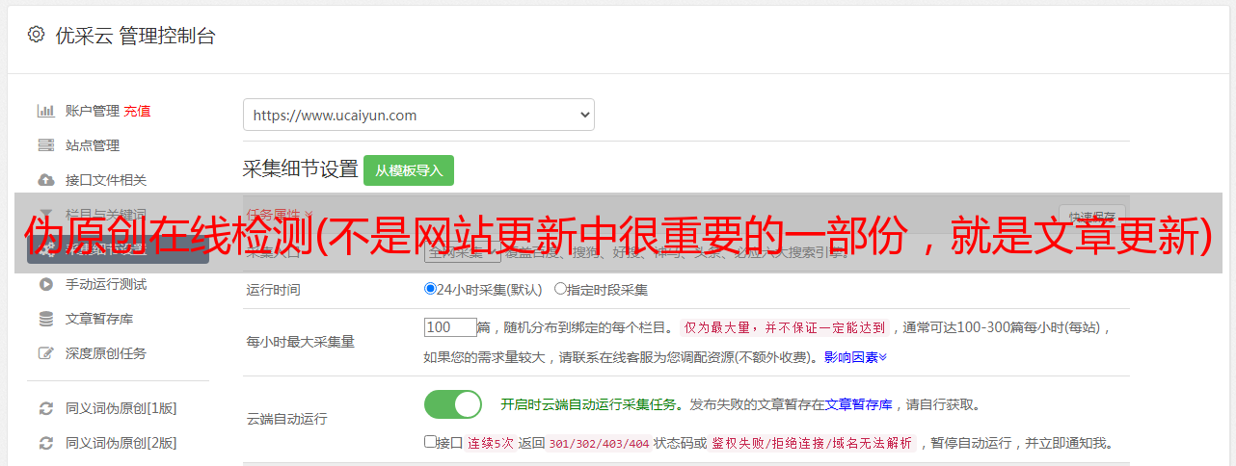Open 手动运行测试 menu item
This screenshot has width=1236, height=466.
106,284
